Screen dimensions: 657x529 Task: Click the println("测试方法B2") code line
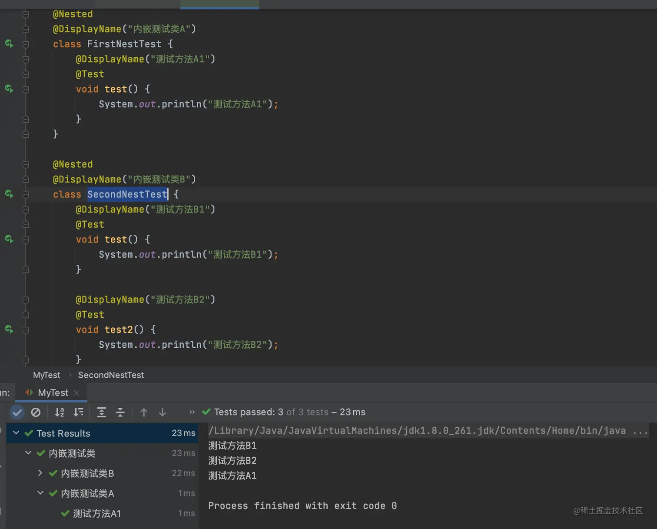click(x=188, y=345)
